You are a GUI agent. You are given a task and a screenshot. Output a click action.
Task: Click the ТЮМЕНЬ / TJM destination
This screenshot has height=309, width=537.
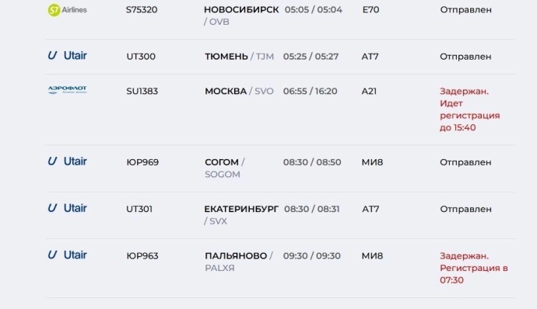[239, 57]
